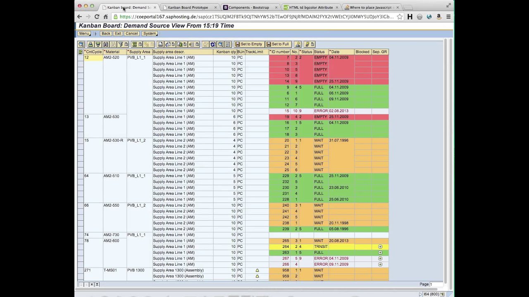Click the Total sigma icon

(134, 44)
